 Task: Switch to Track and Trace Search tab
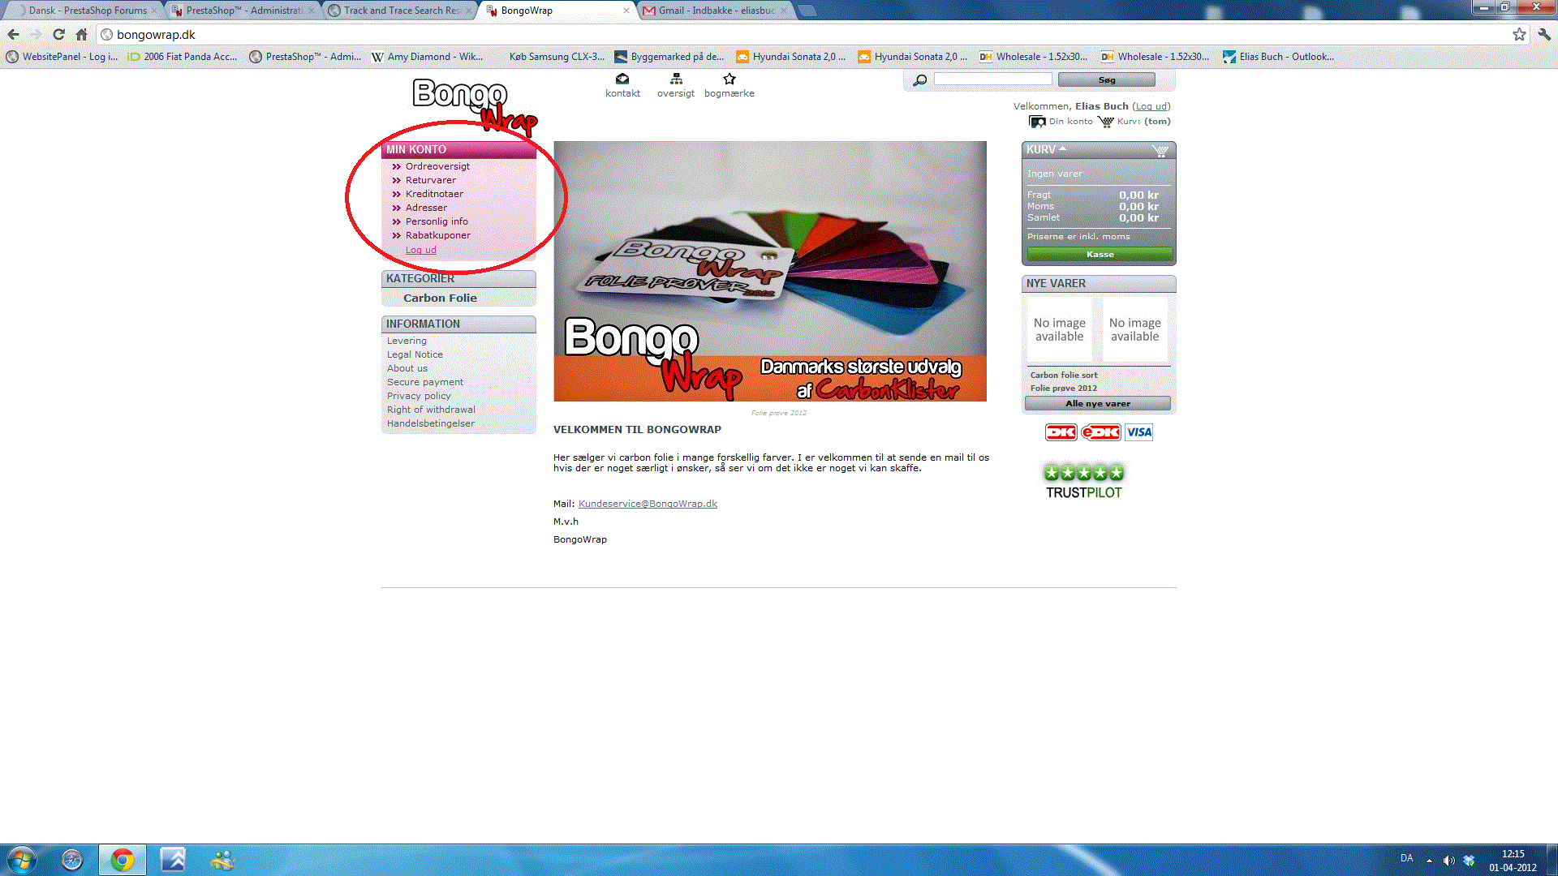coord(401,11)
